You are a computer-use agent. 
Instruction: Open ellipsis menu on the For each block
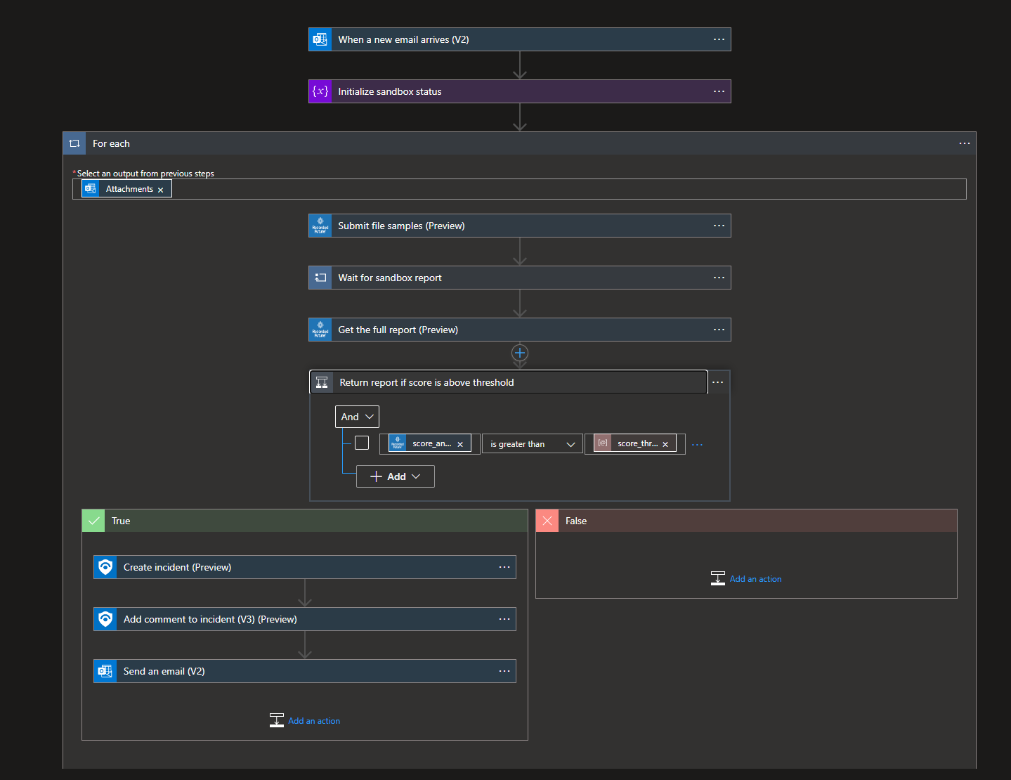point(964,143)
